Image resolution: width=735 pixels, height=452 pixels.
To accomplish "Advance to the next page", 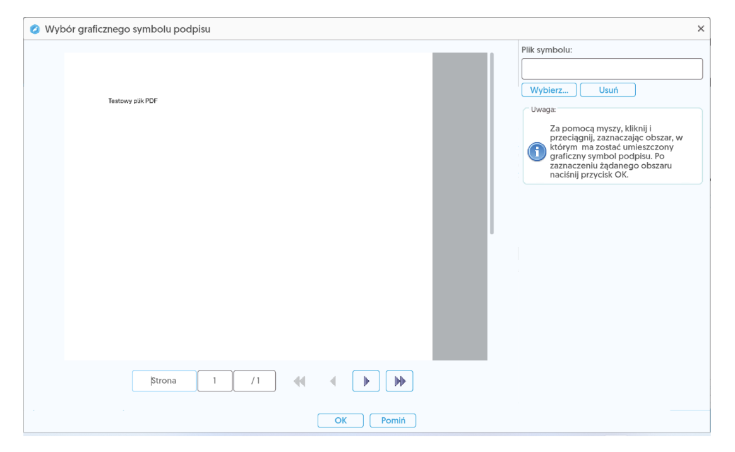I will click(x=366, y=381).
